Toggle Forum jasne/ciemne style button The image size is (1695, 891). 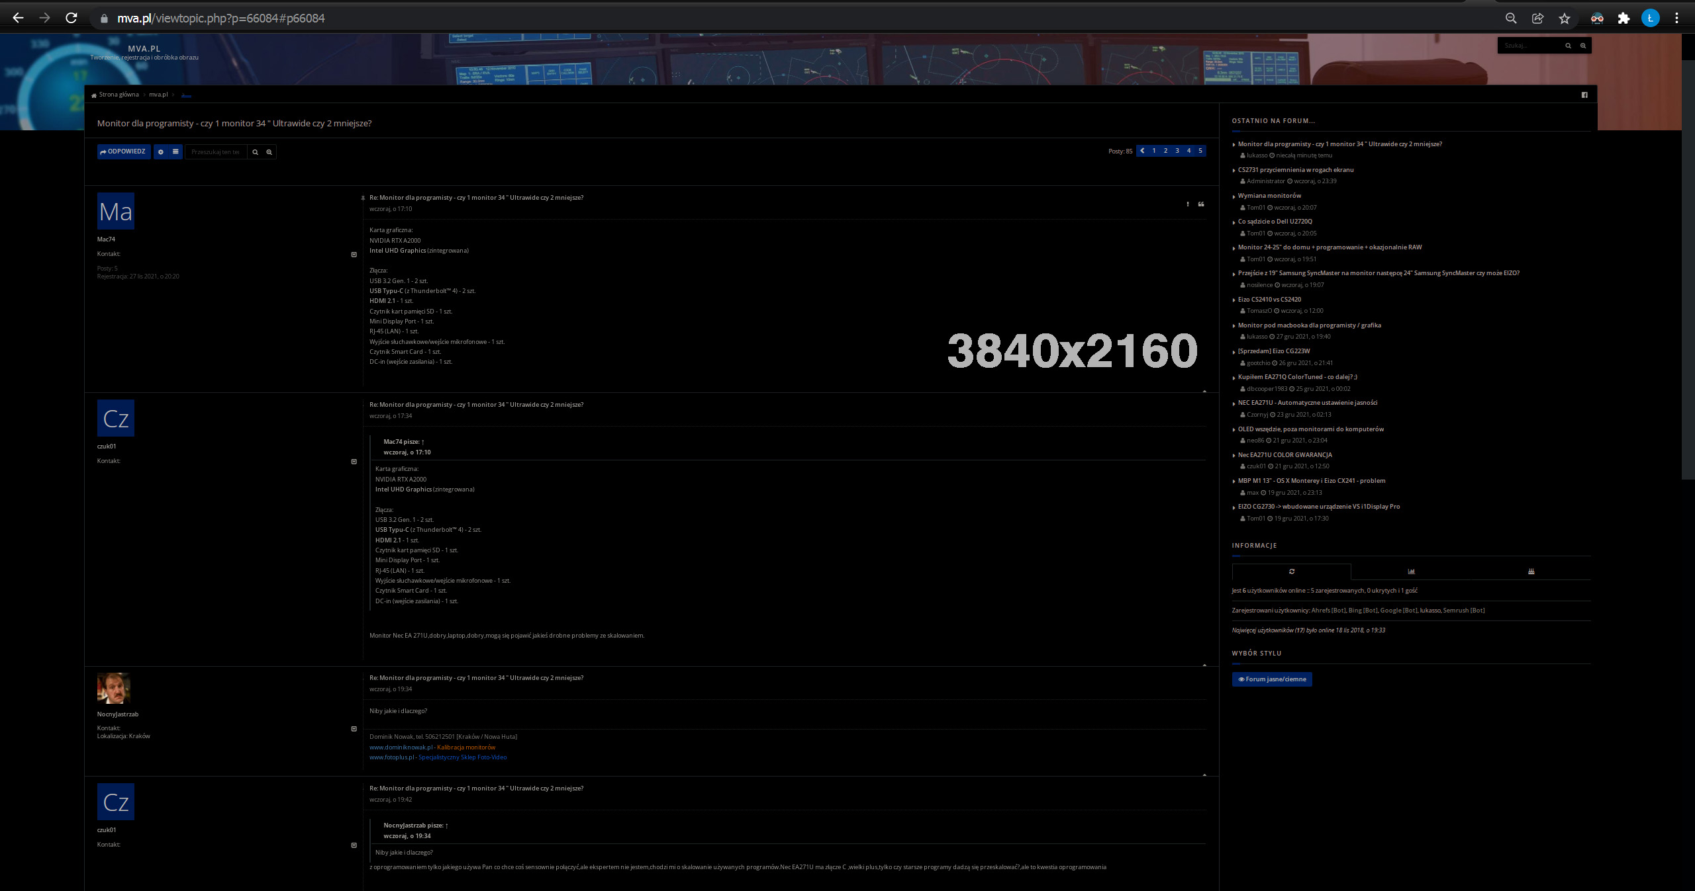[1271, 679]
